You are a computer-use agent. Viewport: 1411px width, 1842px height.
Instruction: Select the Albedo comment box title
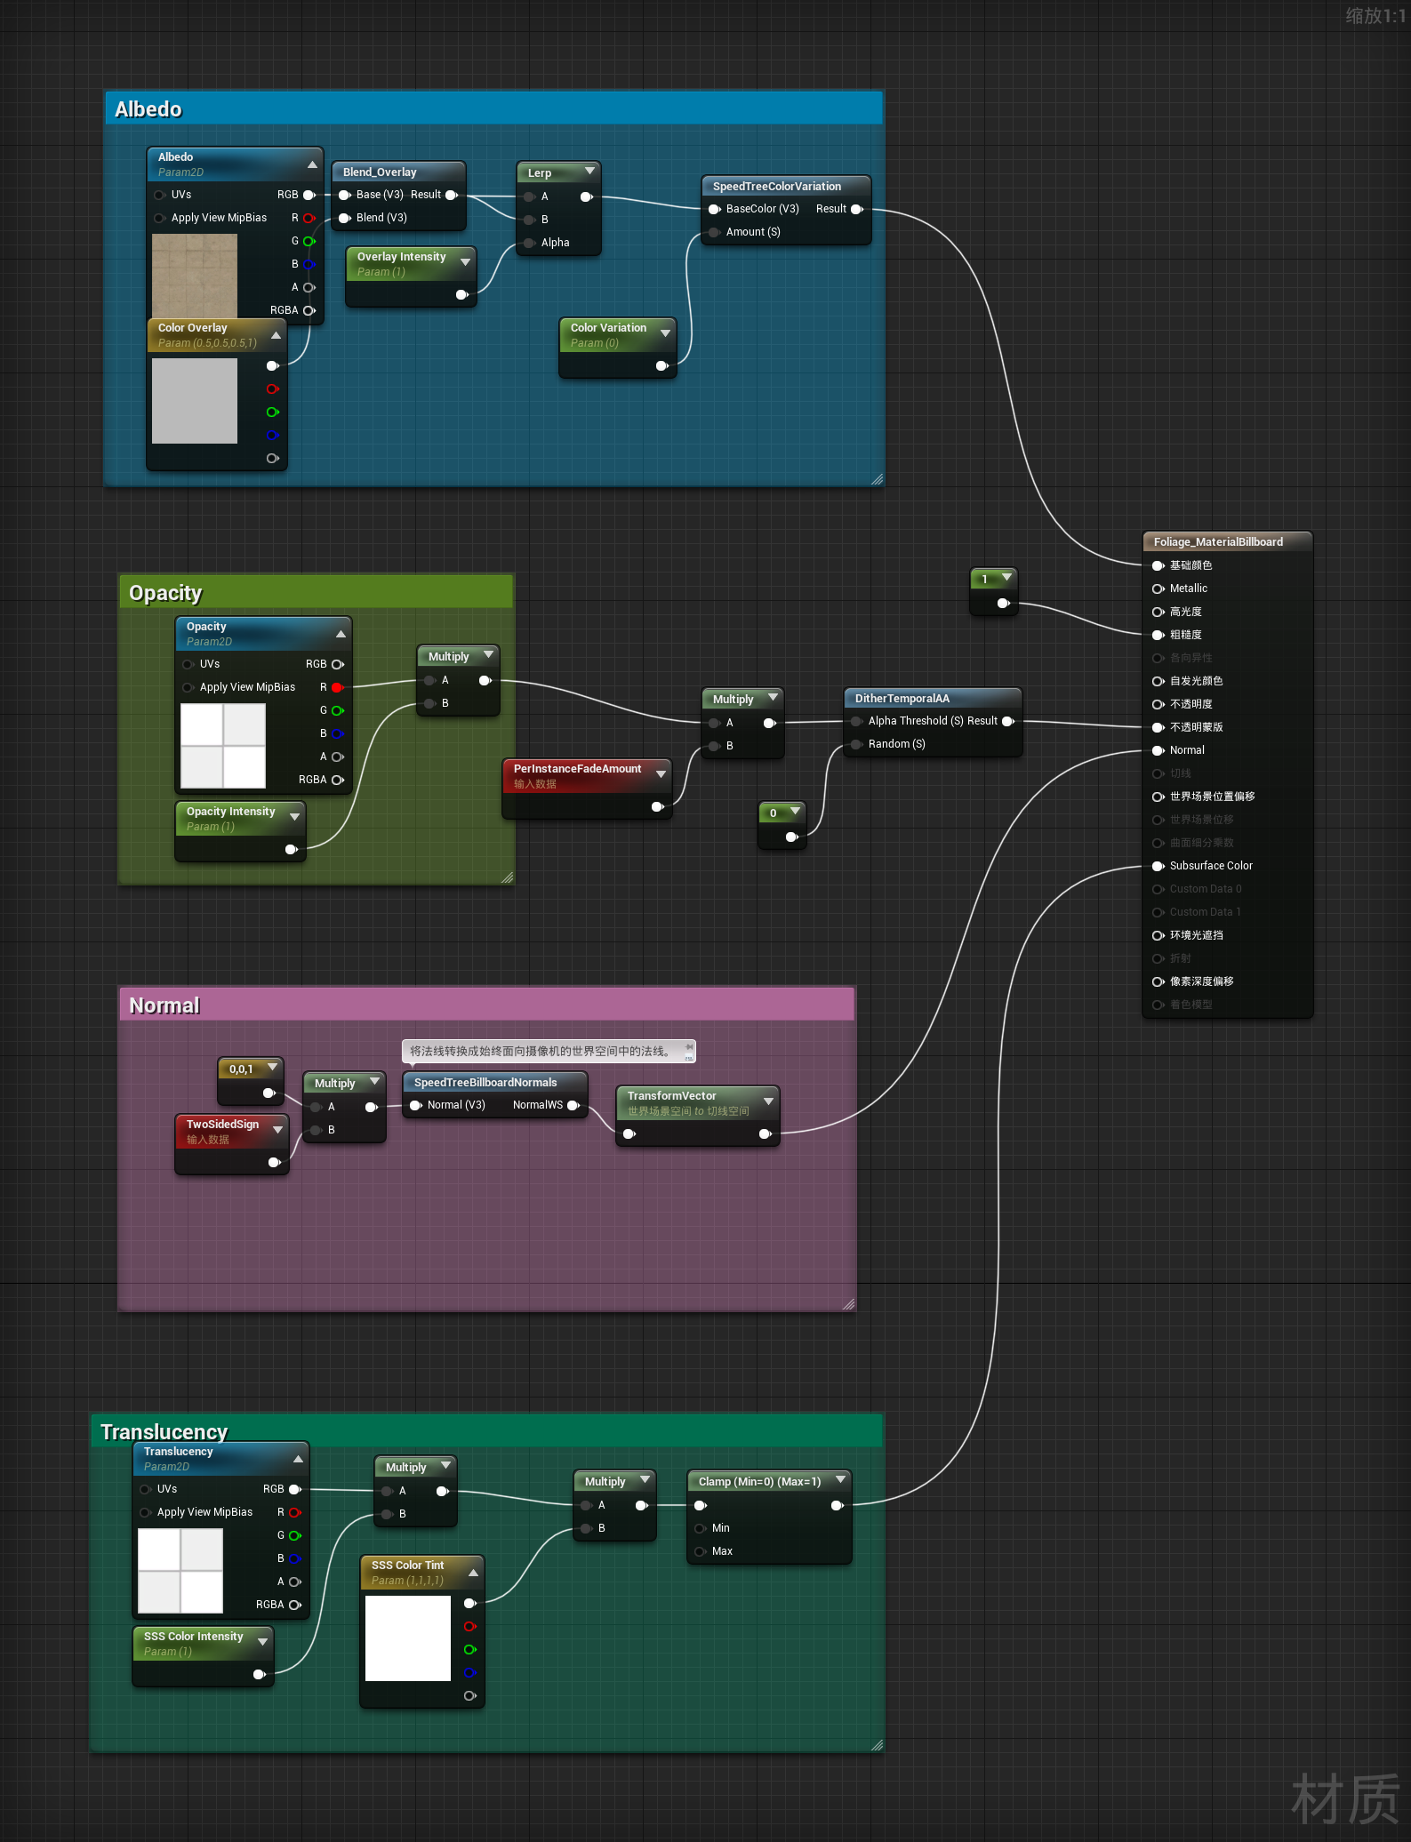(148, 109)
